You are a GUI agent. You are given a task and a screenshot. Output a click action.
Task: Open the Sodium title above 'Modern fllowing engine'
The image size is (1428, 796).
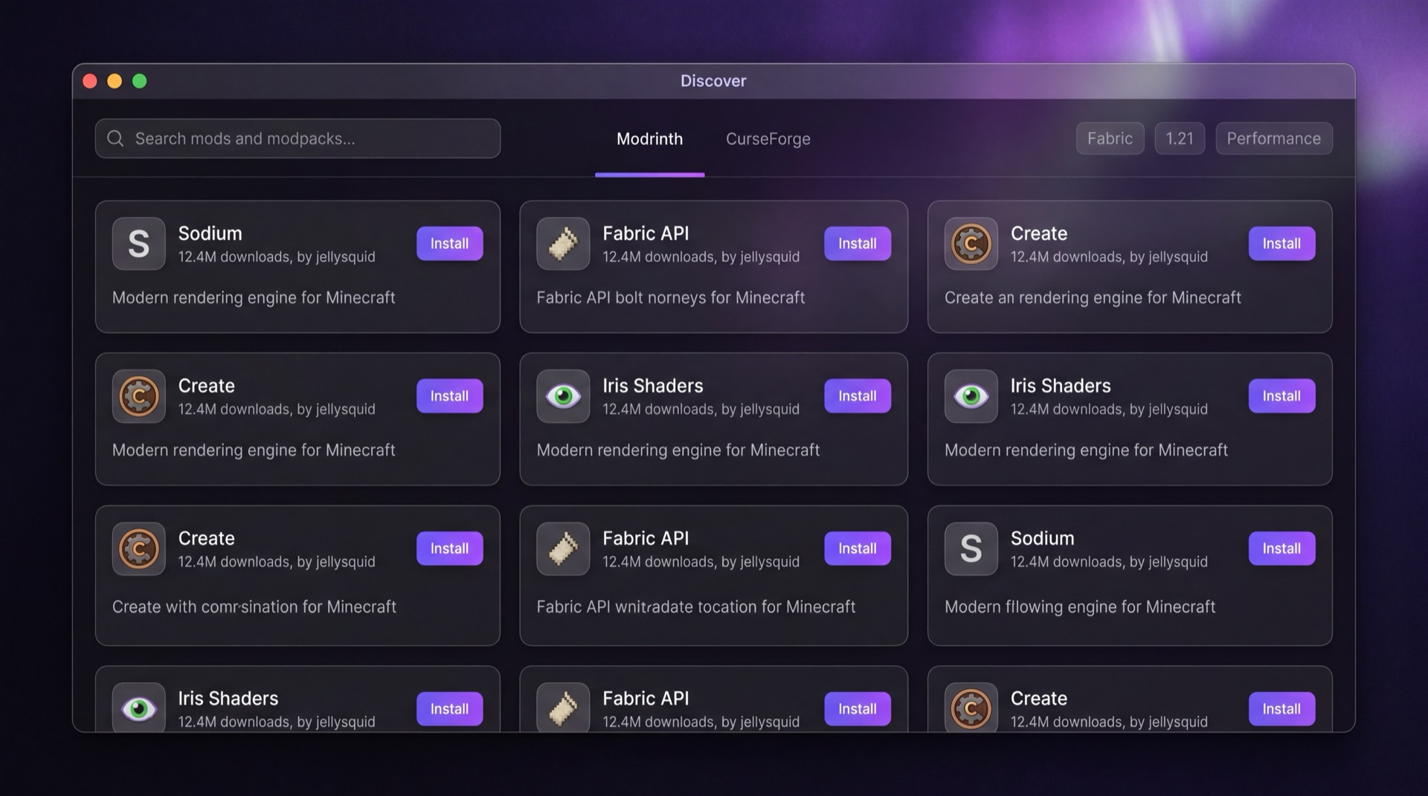pos(1042,538)
